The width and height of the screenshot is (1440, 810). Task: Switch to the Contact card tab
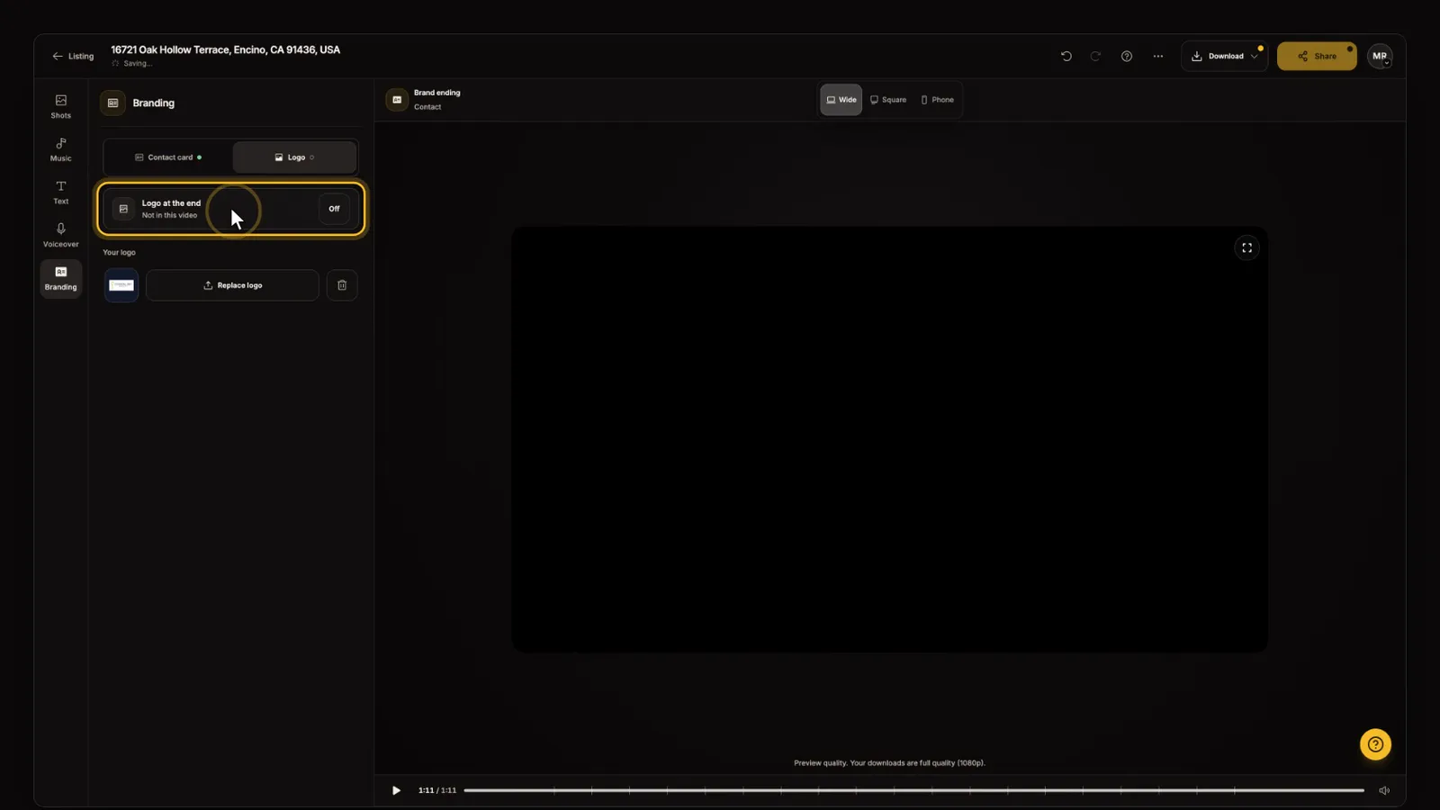click(x=168, y=157)
